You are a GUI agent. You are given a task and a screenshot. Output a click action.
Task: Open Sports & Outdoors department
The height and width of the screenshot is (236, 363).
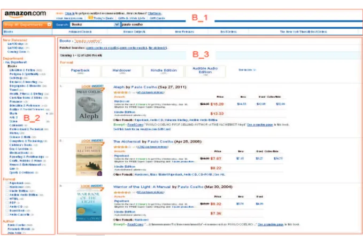[x=21, y=172]
